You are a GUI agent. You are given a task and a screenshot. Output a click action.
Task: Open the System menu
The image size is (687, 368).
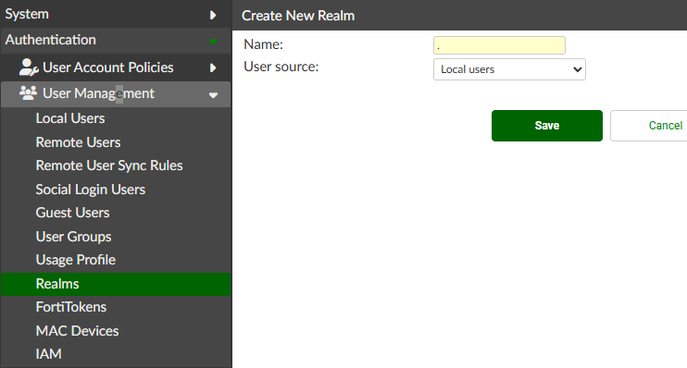(116, 14)
